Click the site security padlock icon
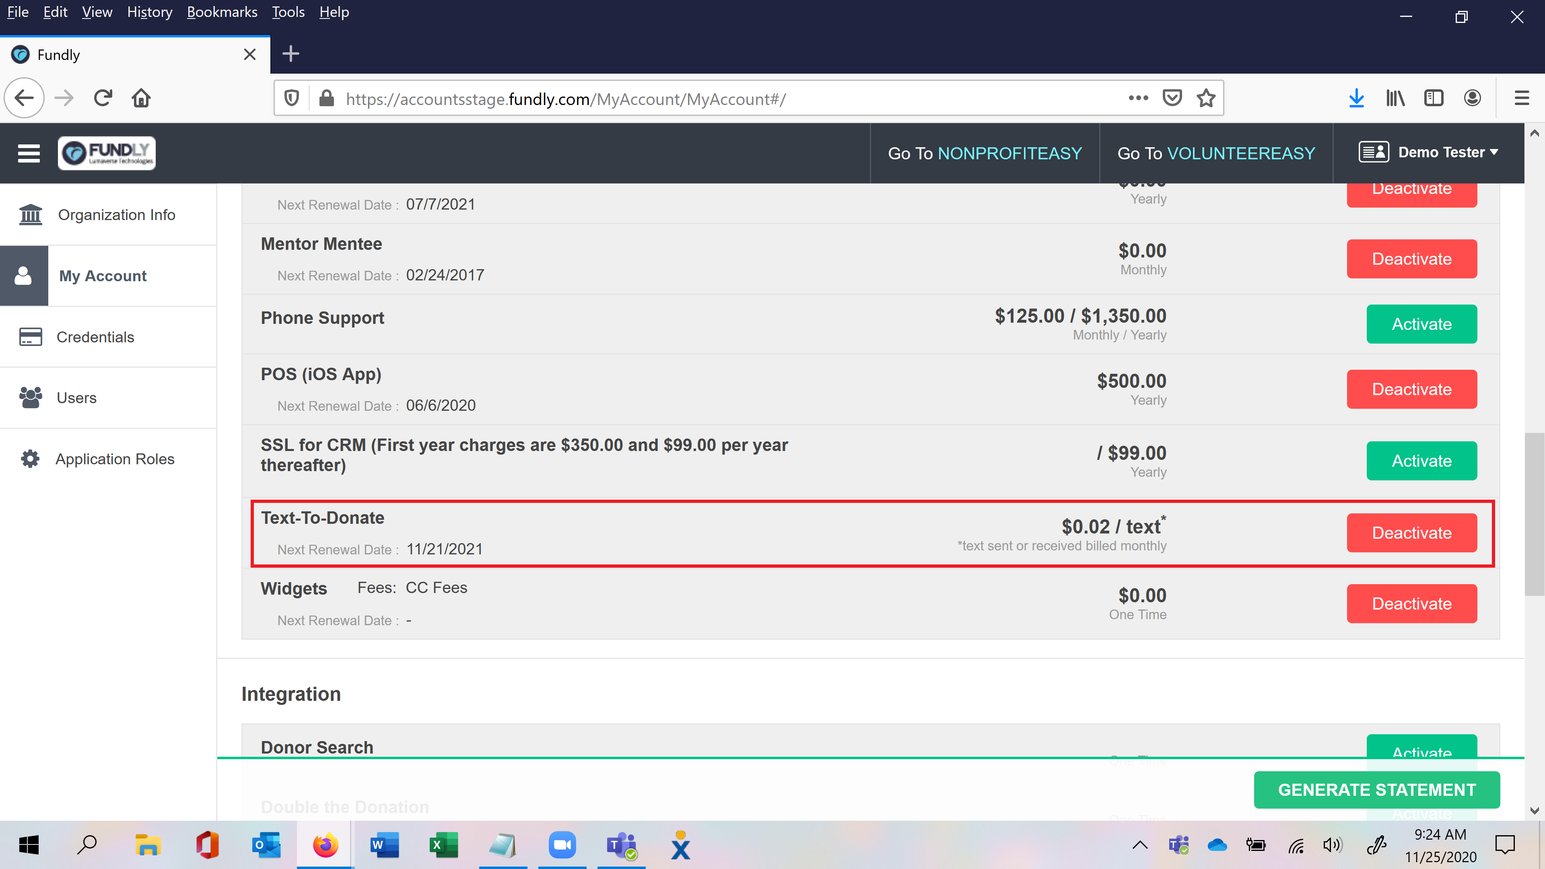The image size is (1545, 869). coord(327,98)
